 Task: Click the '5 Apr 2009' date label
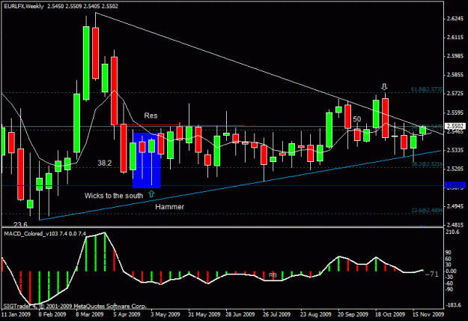tap(127, 314)
